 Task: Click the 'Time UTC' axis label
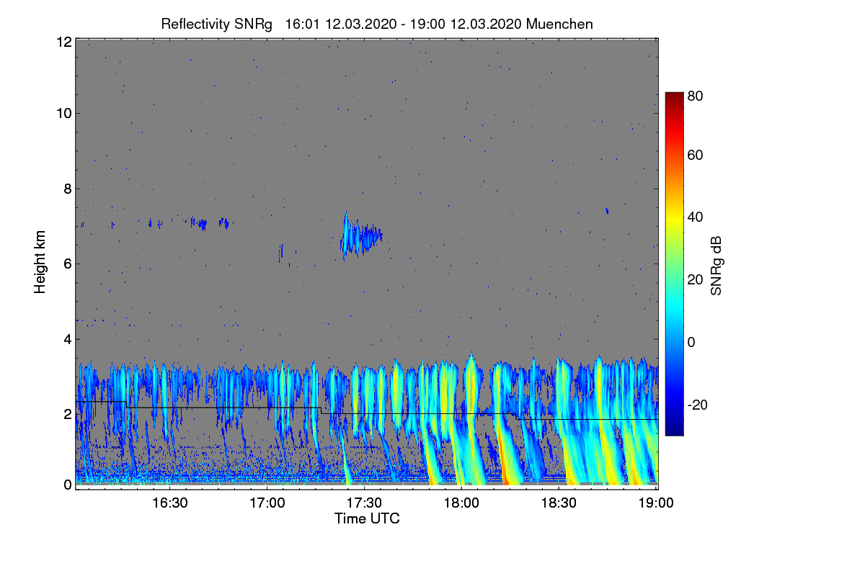point(367,518)
